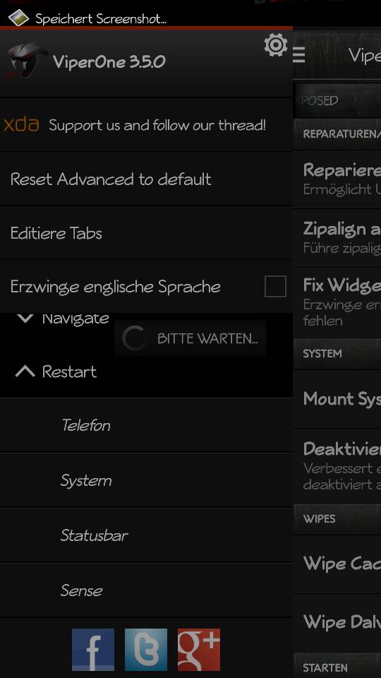Tap the ViperOne helmet logo
The image size is (381, 678).
[x=27, y=61]
